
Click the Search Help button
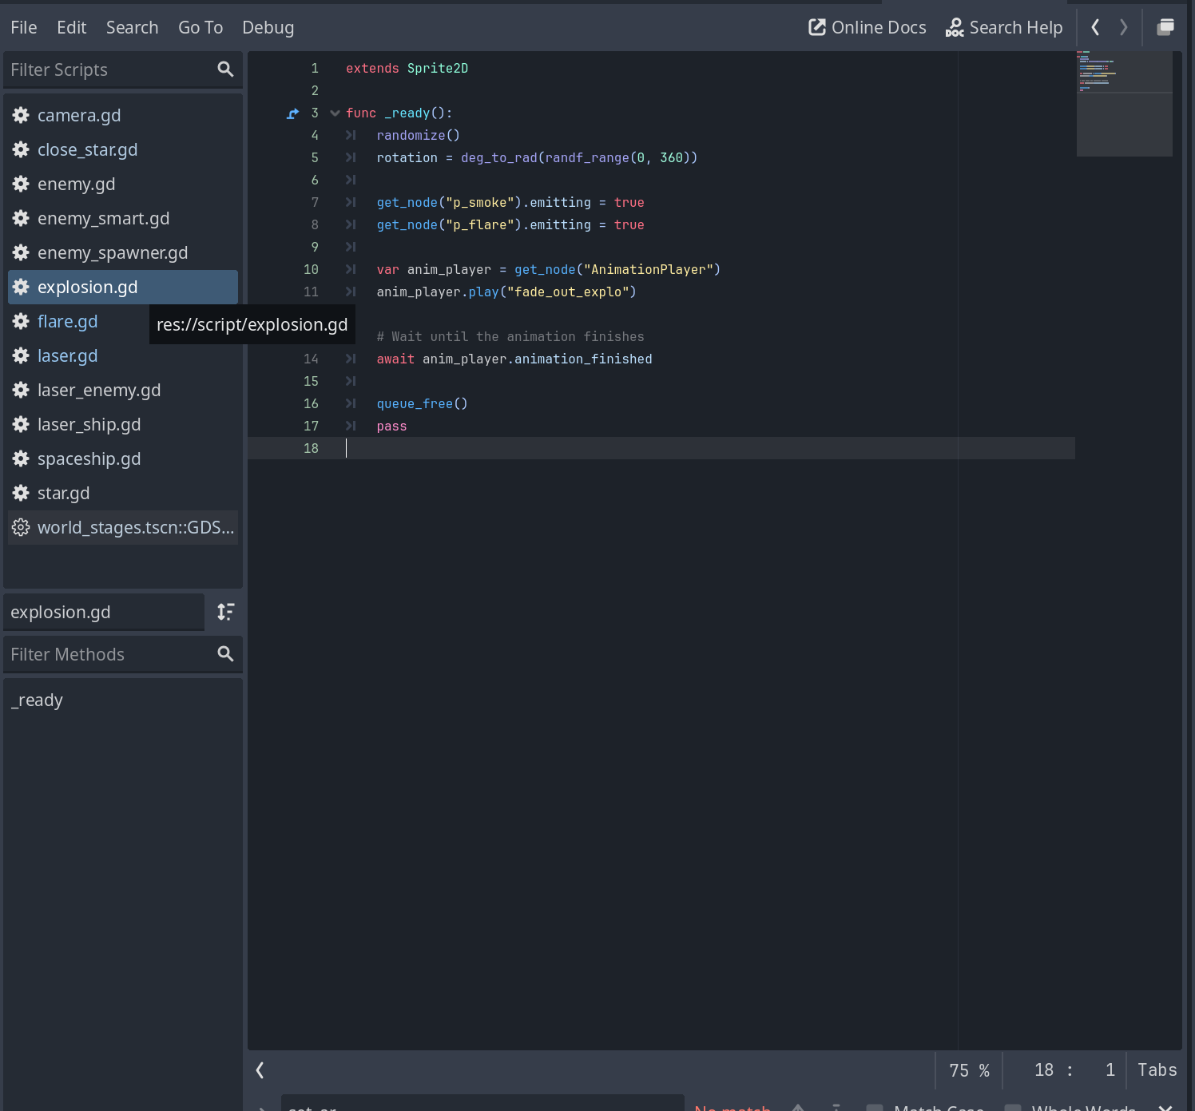[1004, 27]
